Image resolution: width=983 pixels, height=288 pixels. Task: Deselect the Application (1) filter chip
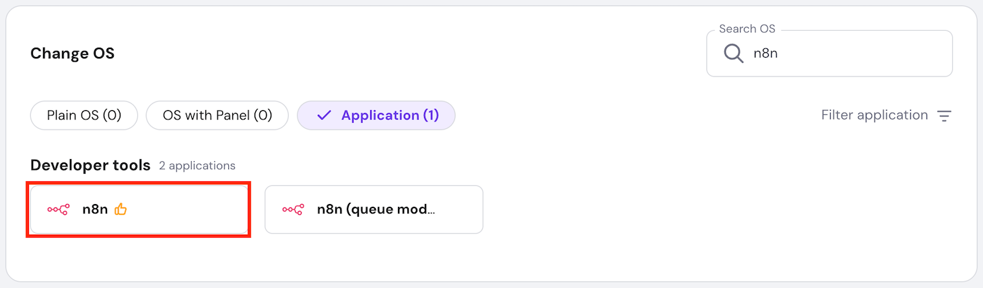[376, 115]
